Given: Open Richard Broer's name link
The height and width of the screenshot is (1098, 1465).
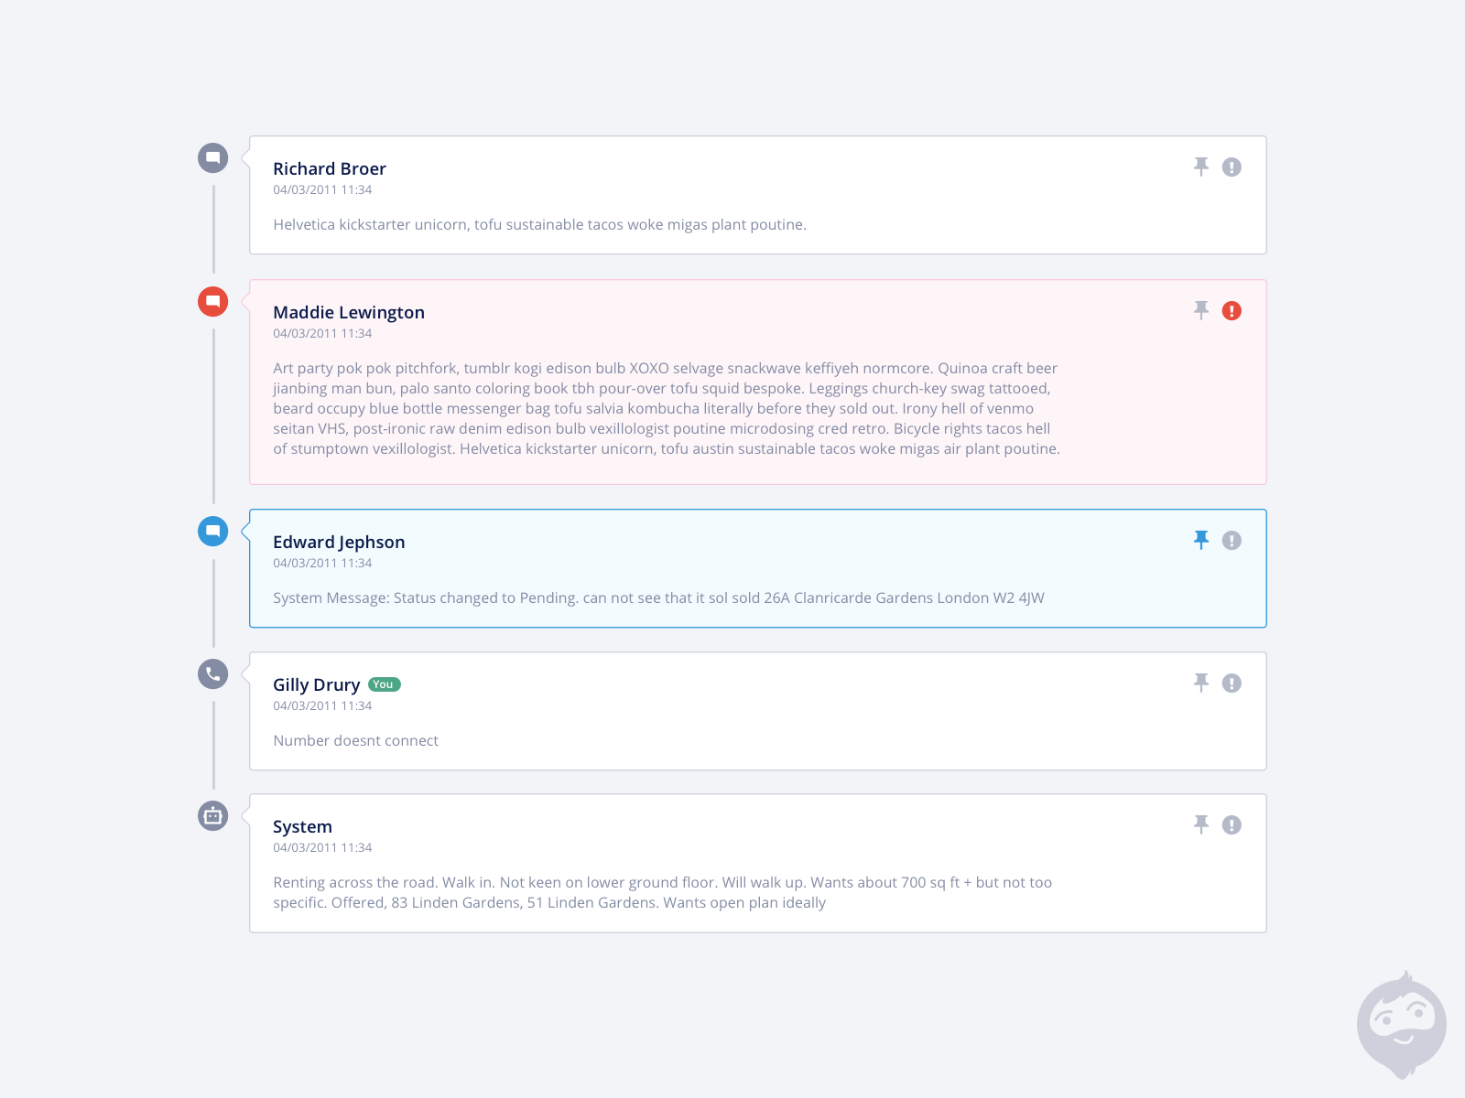Looking at the screenshot, I should 330,168.
